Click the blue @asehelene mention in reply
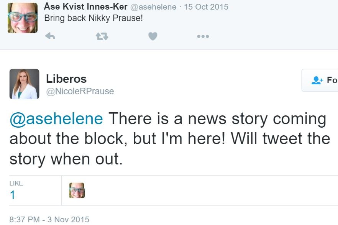This screenshot has width=338, height=225. (56, 119)
